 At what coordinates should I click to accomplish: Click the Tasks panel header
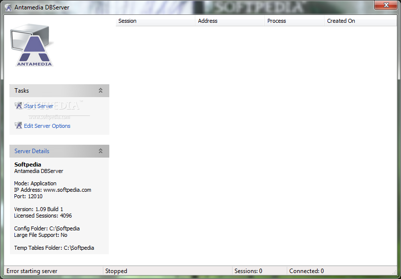[59, 91]
